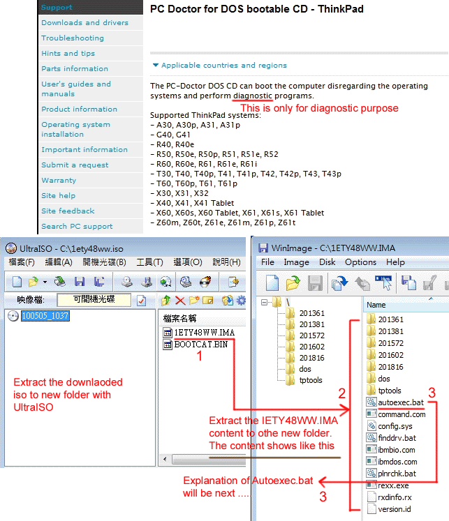Click Write disk pen icon in WinImage

point(429,283)
